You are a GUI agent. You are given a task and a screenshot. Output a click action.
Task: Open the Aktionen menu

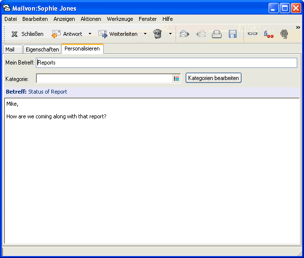tap(91, 19)
